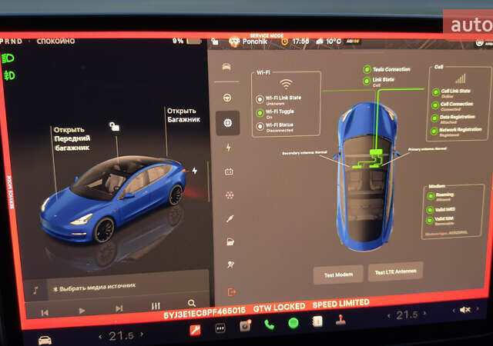Toggle the Wi-Fi Toggle indicator

click(260, 113)
